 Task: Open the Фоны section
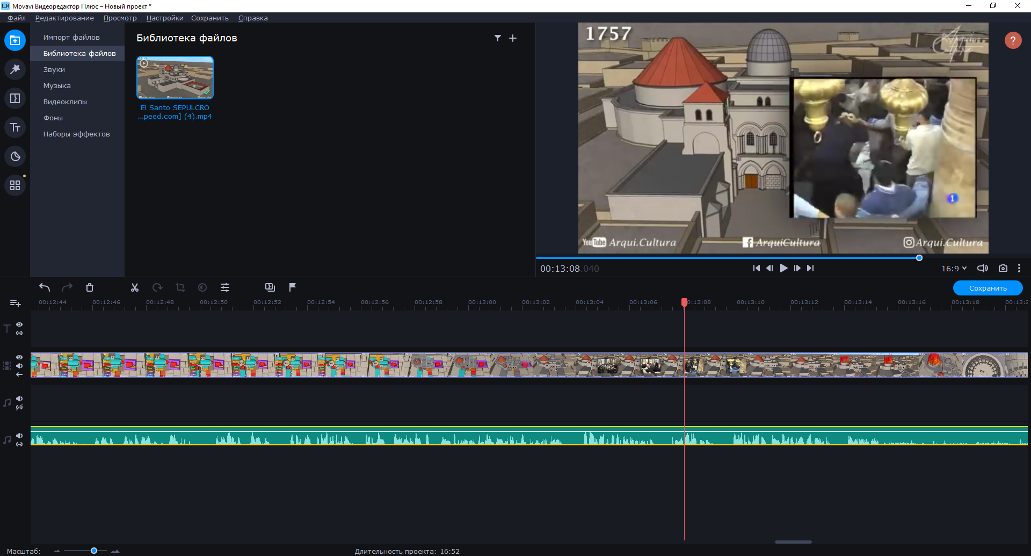click(x=77, y=118)
